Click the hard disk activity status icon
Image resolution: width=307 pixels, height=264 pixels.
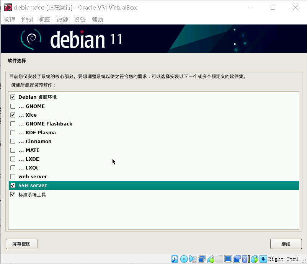point(175,259)
